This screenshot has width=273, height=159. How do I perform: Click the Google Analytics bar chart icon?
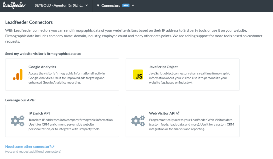[x=18, y=74]
